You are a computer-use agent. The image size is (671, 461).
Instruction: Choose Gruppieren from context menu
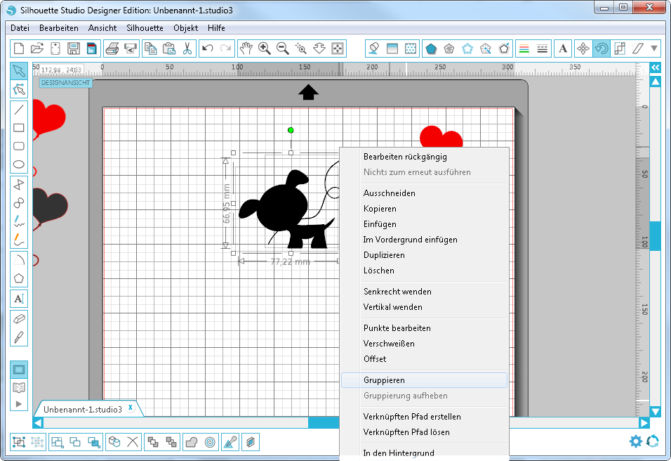coord(384,380)
